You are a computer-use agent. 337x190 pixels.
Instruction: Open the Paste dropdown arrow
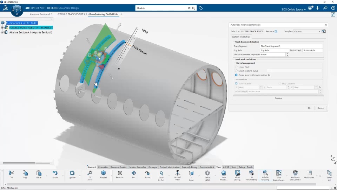47,176
